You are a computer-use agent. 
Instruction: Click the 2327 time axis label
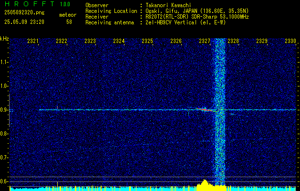click(x=205, y=41)
